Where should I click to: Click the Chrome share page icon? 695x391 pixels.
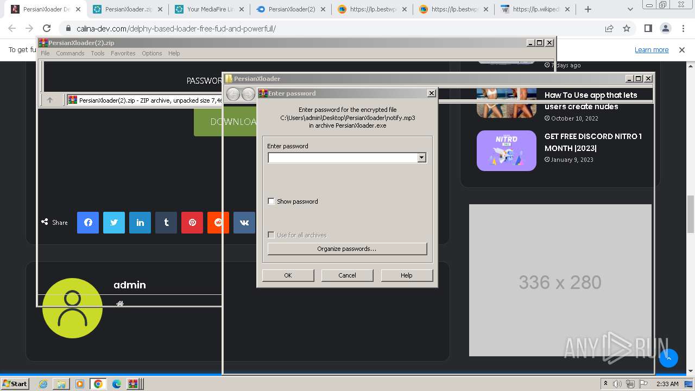tap(609, 28)
